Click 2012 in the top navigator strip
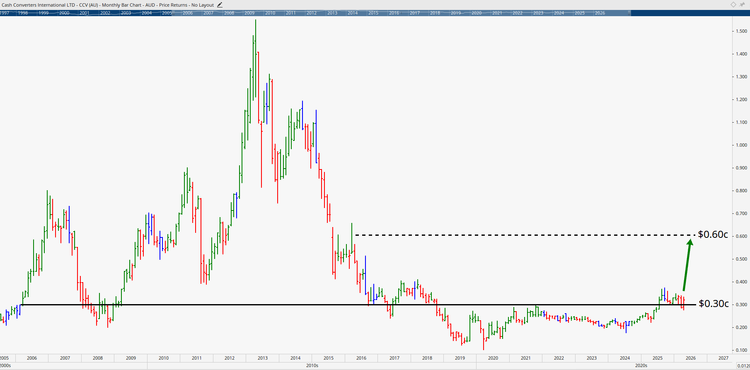Image resolution: width=750 pixels, height=370 pixels. [312, 13]
